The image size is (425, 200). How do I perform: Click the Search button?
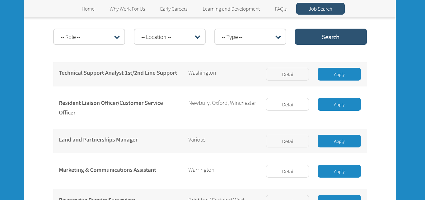[331, 37]
